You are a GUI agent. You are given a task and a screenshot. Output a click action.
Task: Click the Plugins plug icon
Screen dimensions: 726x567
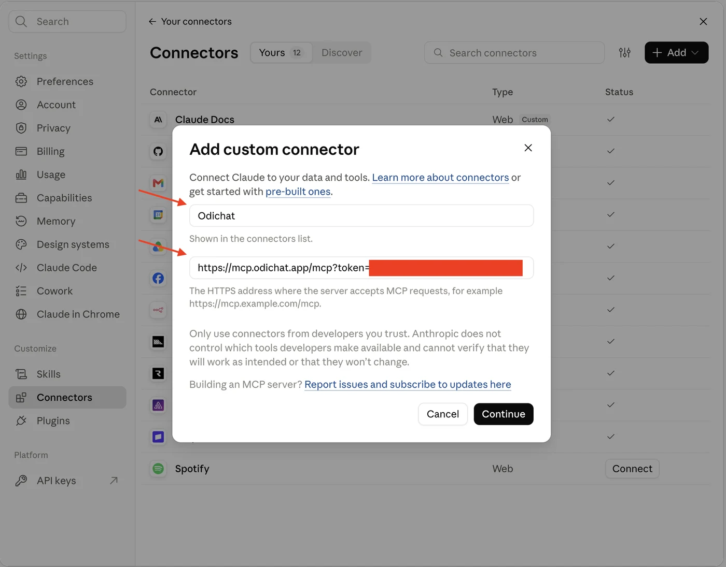[21, 420]
